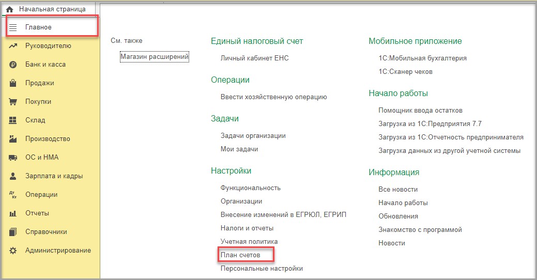This screenshot has height=280, width=537.
Task: Click the bar chart icon for Отчеты
Action: [x=13, y=213]
